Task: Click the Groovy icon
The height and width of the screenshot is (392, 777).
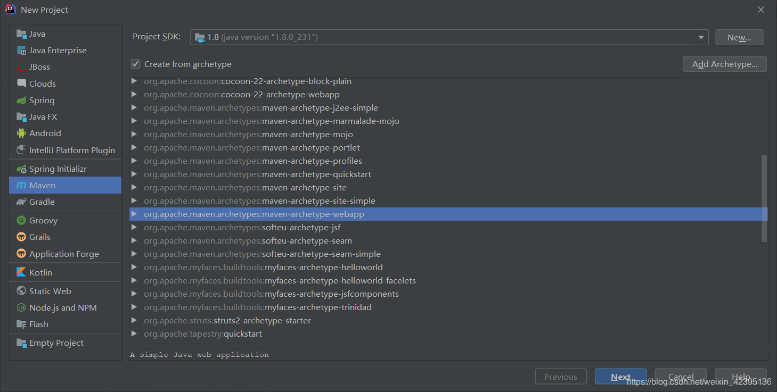Action: click(x=21, y=220)
